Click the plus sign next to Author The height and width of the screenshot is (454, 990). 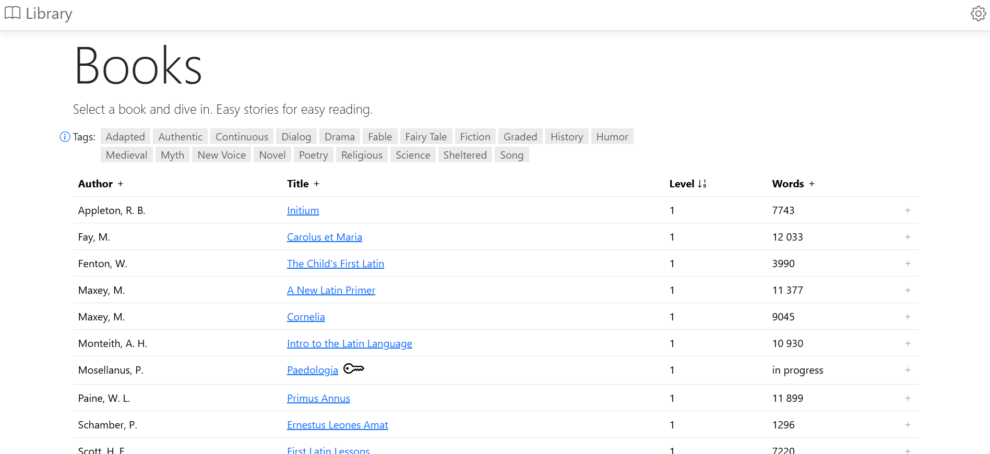coord(121,184)
